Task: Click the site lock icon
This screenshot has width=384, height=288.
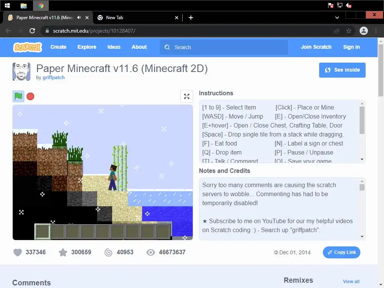Action: tap(47, 31)
